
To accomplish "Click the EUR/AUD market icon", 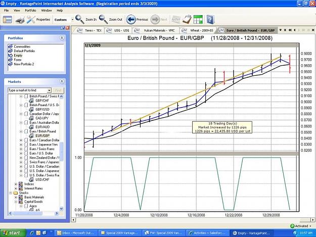I will point(31,127).
